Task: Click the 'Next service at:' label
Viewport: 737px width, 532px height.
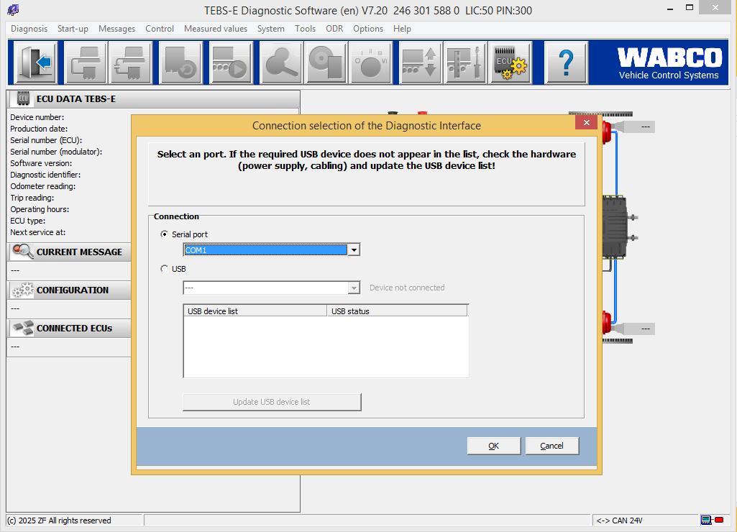Action: [37, 232]
